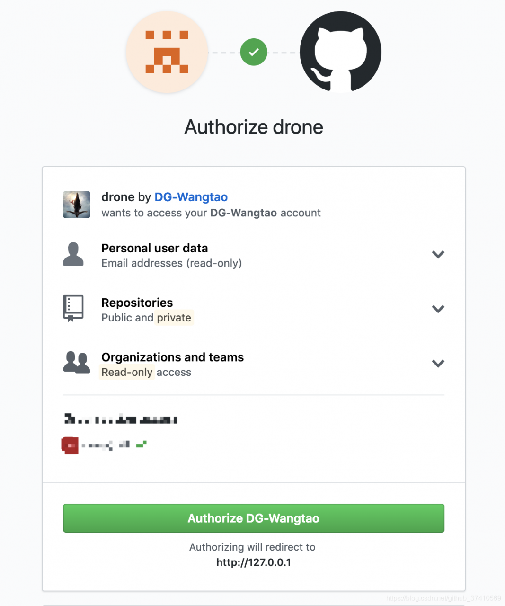The width and height of the screenshot is (505, 606).
Task: Expand the Repositories permission chevron
Action: click(x=438, y=309)
